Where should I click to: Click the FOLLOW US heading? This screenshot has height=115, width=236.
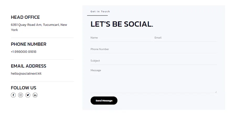tap(24, 88)
